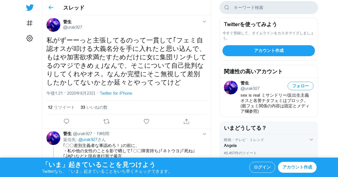The image size is (338, 177).
Task: Open 菅生's avatar in the main tweet
Action: (54, 25)
